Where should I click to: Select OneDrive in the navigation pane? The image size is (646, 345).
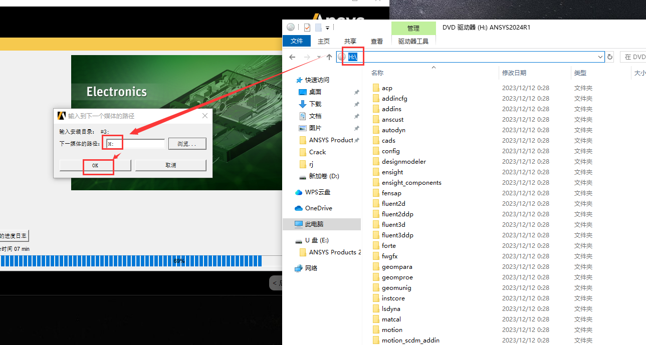pos(319,208)
